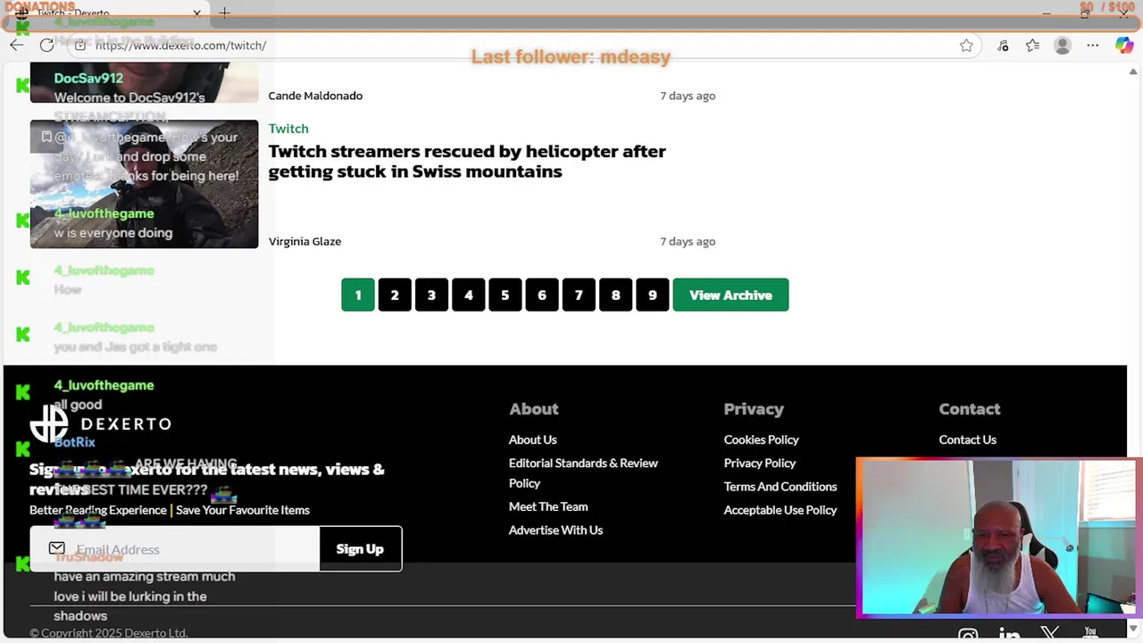
Task: Go to pagination page 2
Action: 395,296
